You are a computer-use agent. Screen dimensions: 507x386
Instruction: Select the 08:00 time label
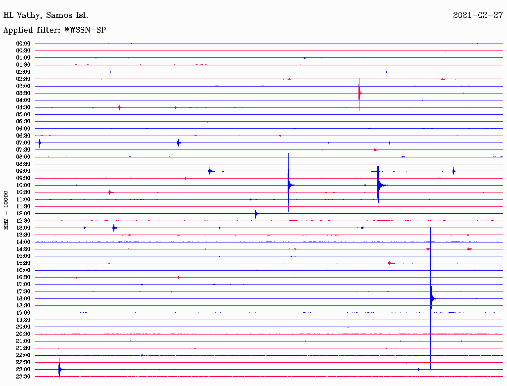coord(23,157)
